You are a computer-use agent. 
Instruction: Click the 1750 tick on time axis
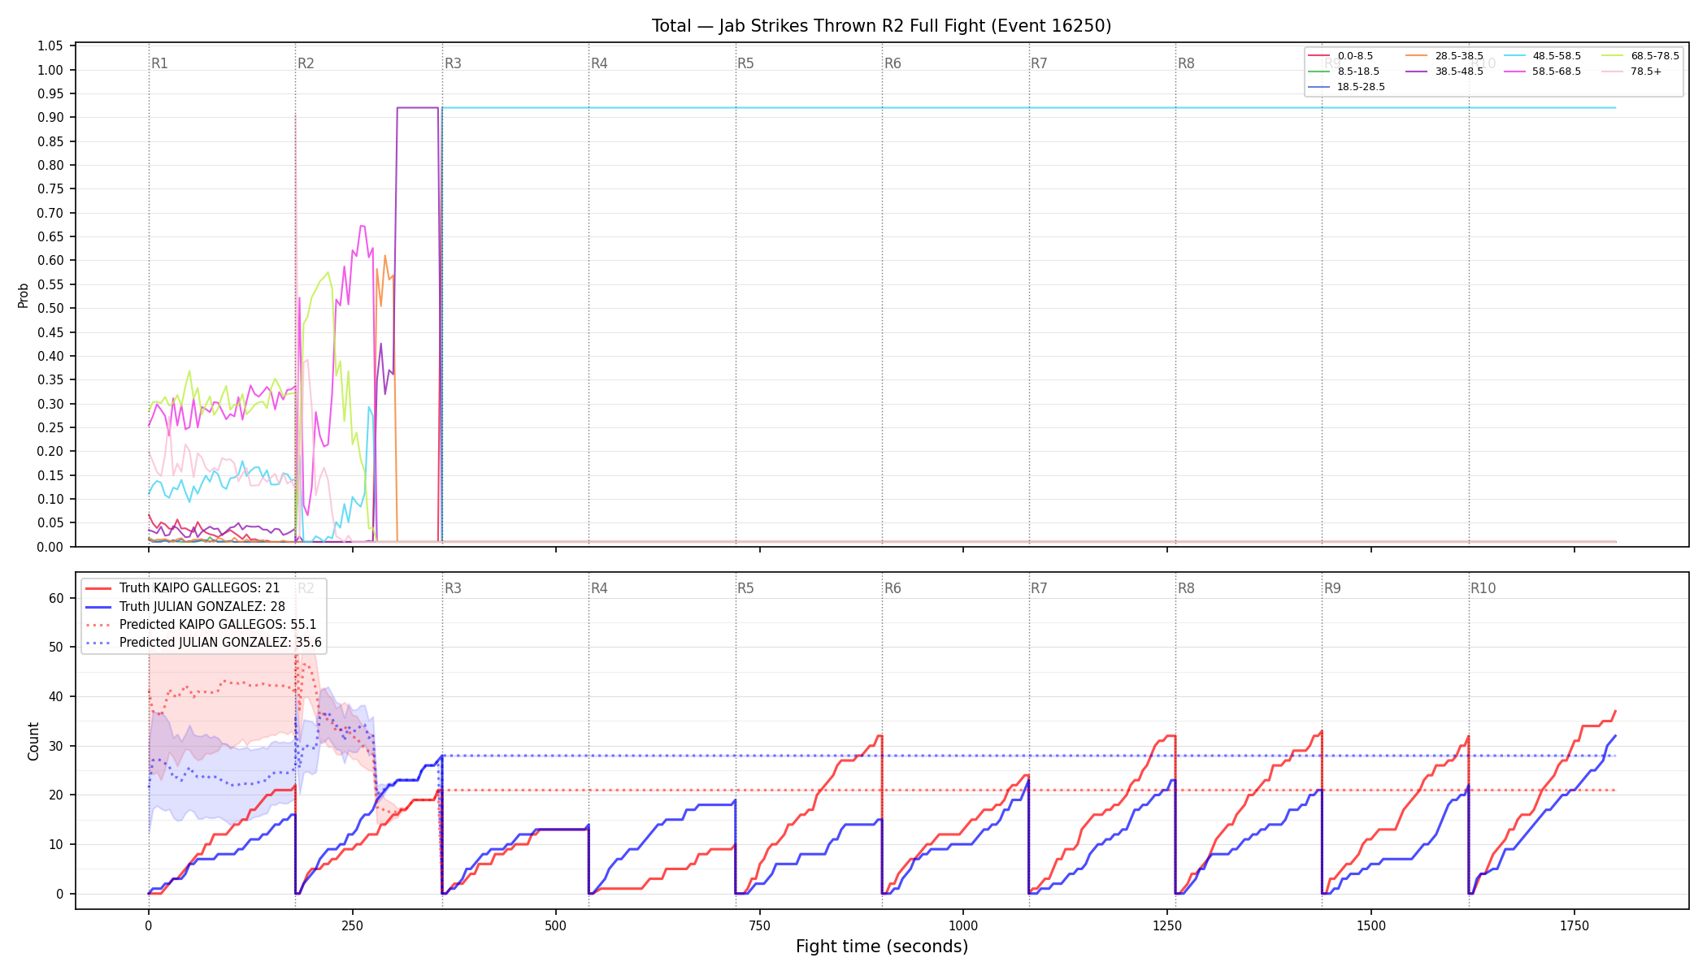click(x=1575, y=925)
